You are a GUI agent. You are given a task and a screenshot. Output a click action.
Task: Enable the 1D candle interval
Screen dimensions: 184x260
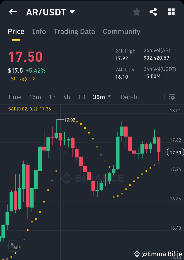click(x=82, y=97)
